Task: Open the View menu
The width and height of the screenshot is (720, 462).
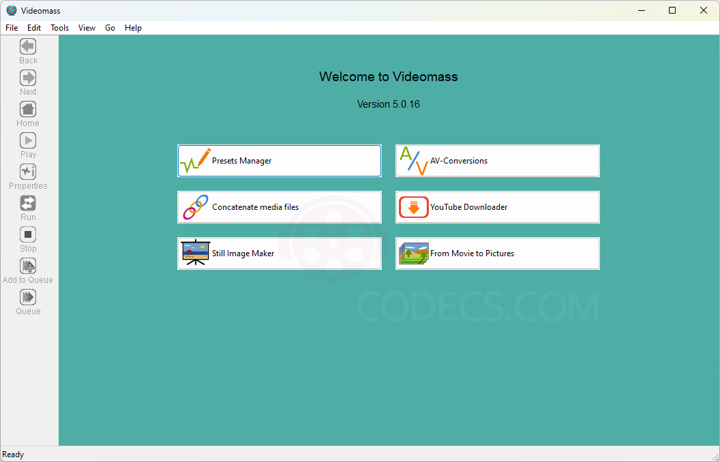Action: [87, 28]
